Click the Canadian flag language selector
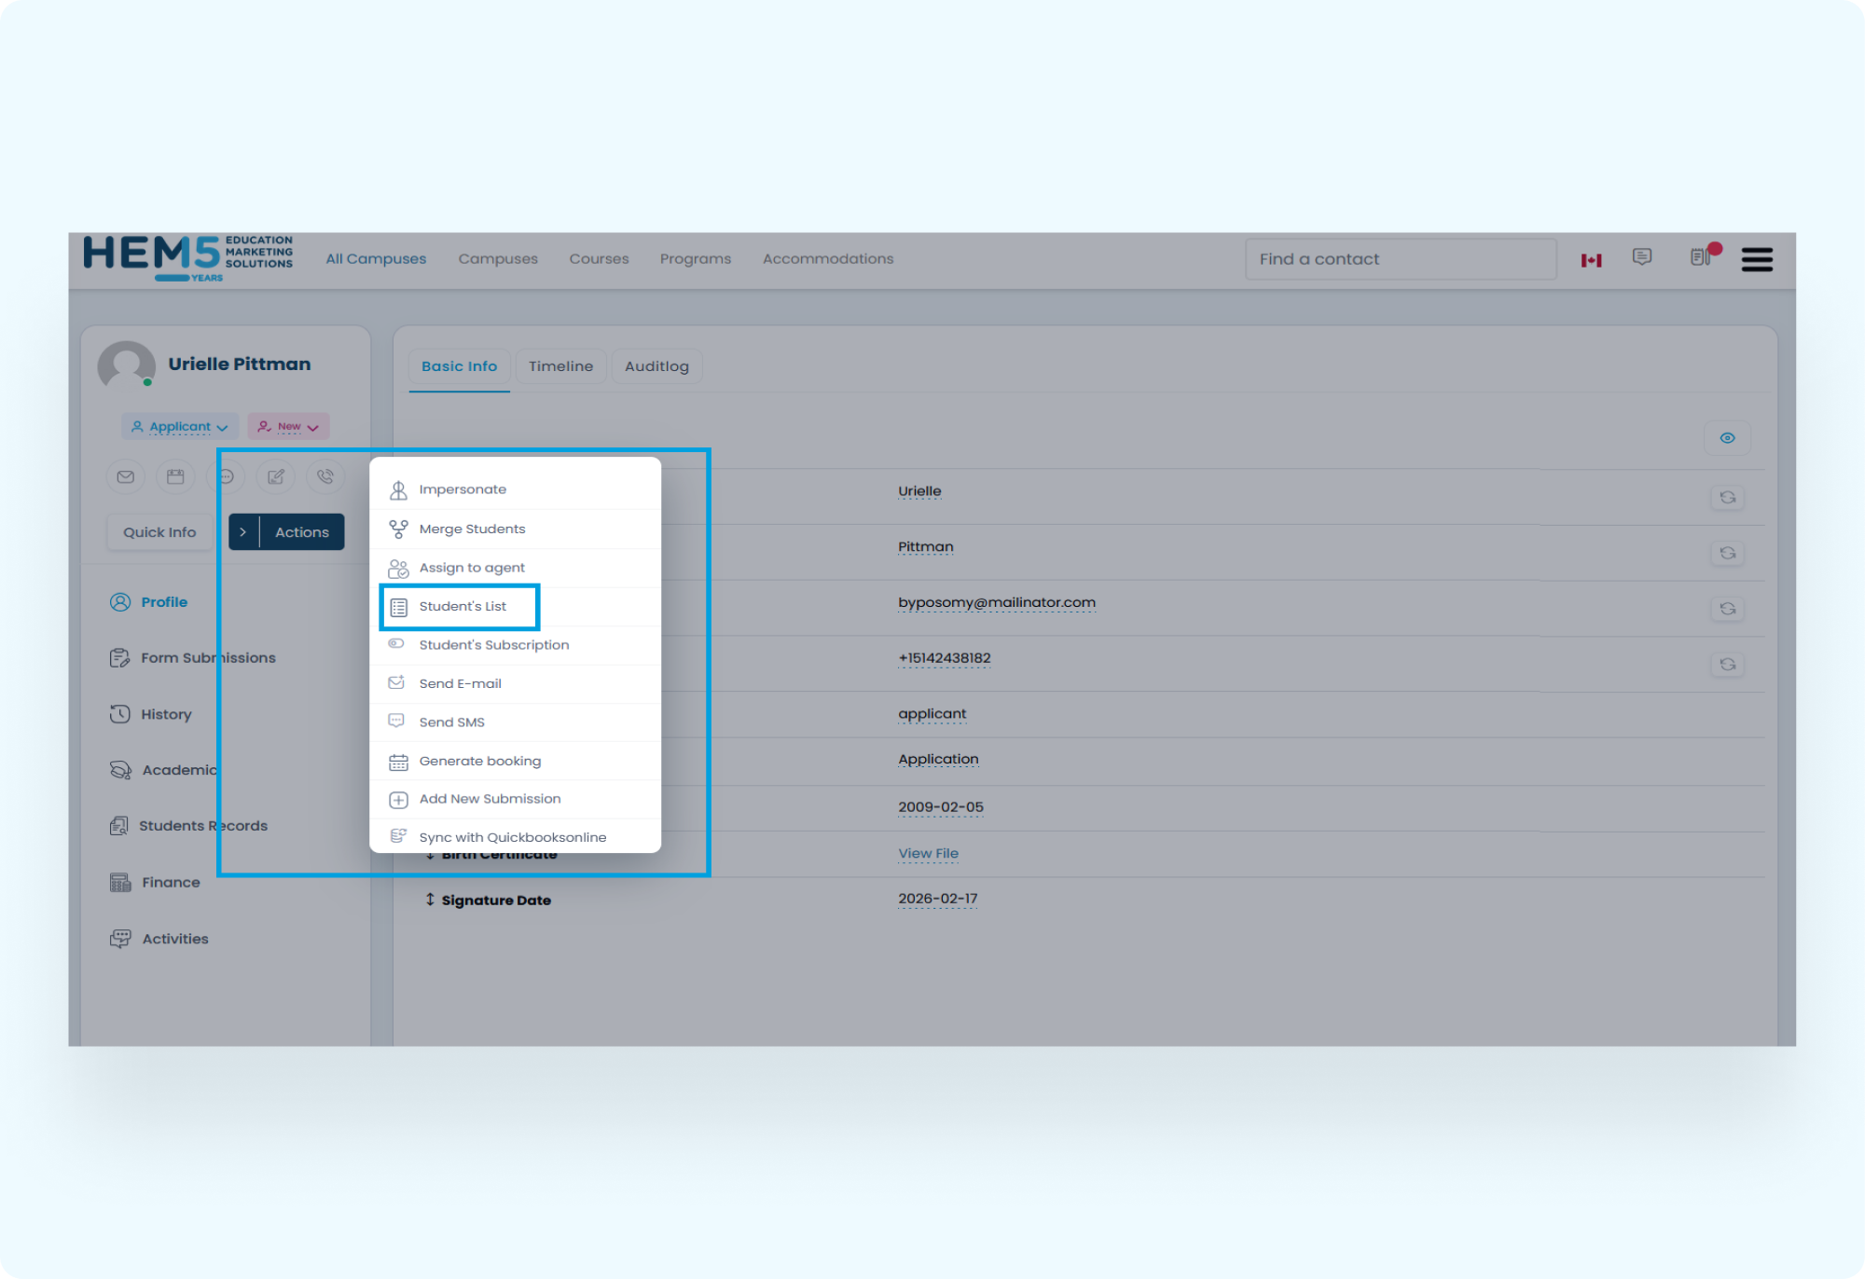This screenshot has width=1865, height=1279. click(1592, 259)
